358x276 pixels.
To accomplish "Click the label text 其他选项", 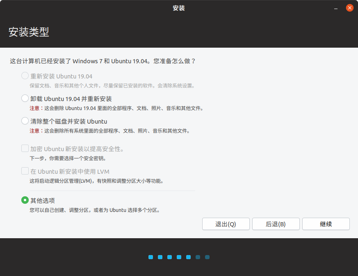I will pos(43,200).
